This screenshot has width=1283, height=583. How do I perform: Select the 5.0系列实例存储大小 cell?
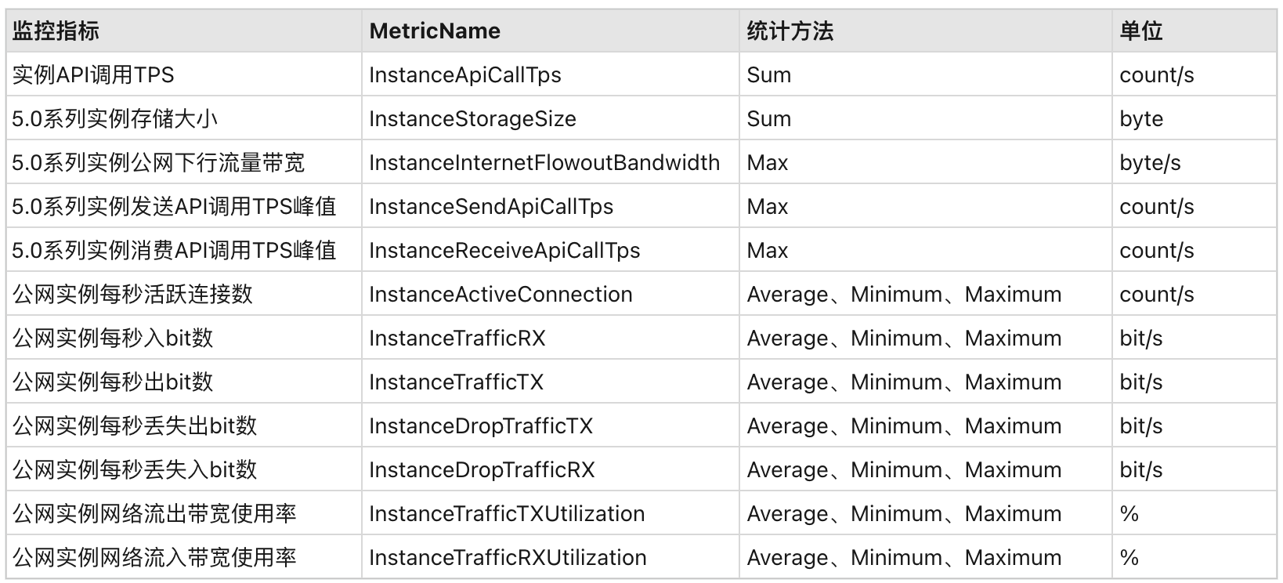(115, 119)
